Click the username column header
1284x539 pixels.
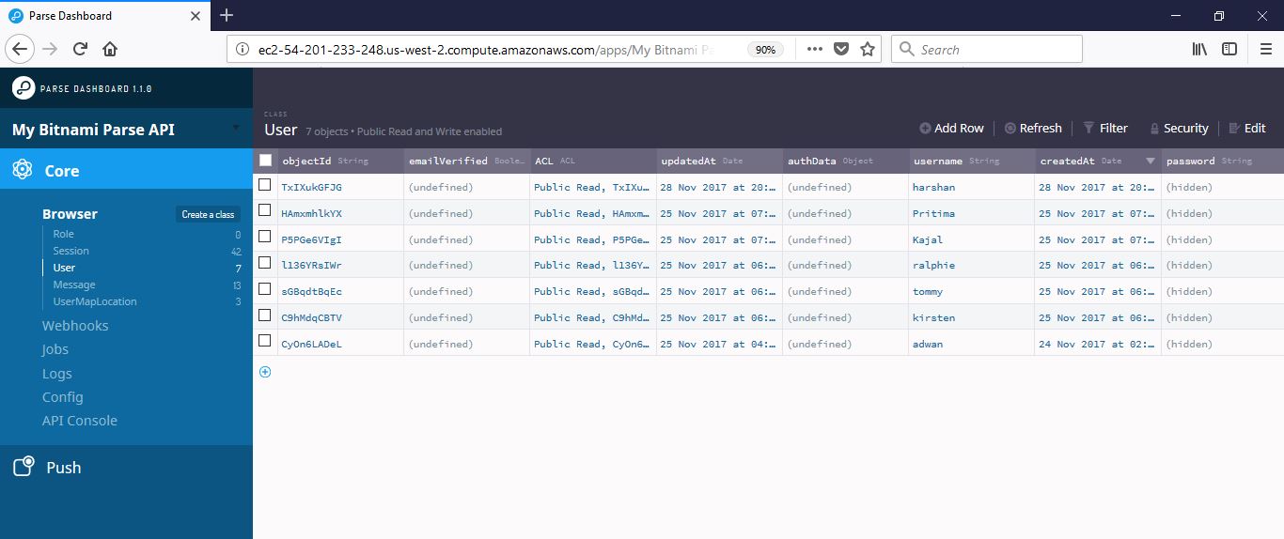[972, 161]
